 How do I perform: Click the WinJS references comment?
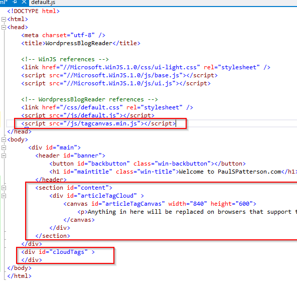pyautogui.click(x=65, y=59)
